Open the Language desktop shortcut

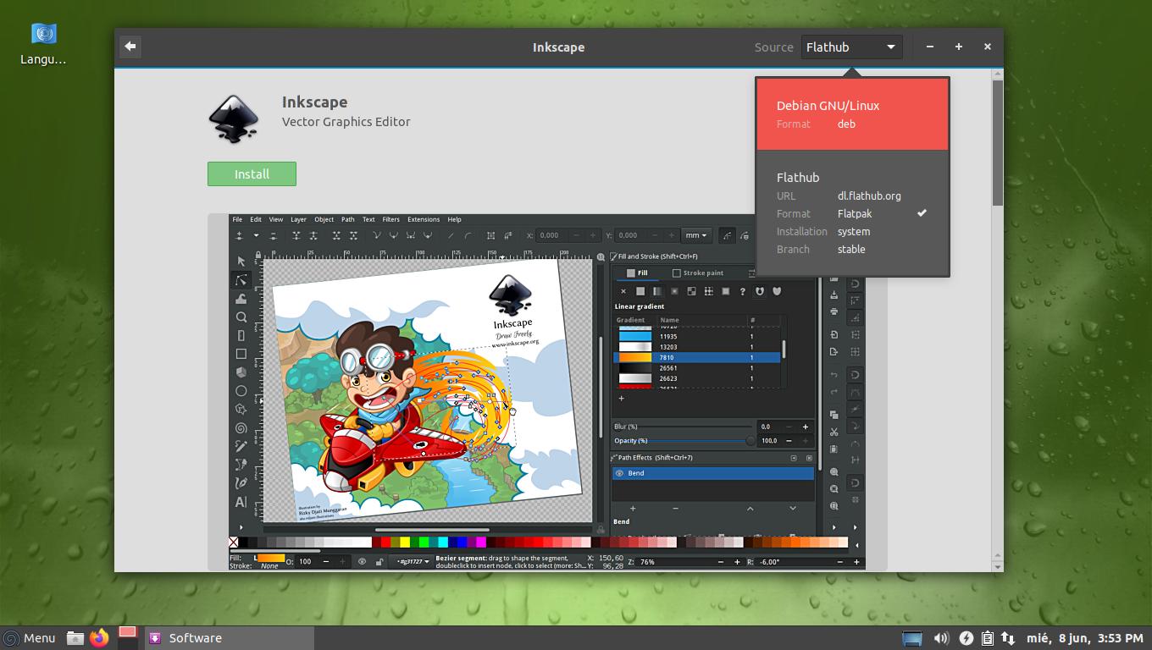tap(43, 44)
